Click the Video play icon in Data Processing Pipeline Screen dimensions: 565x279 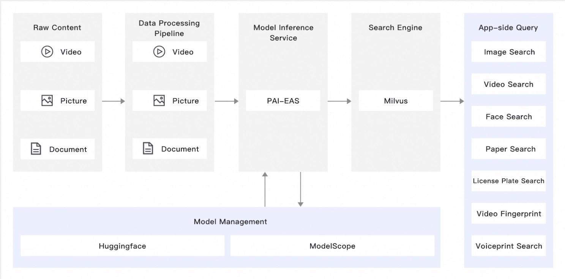(x=159, y=52)
